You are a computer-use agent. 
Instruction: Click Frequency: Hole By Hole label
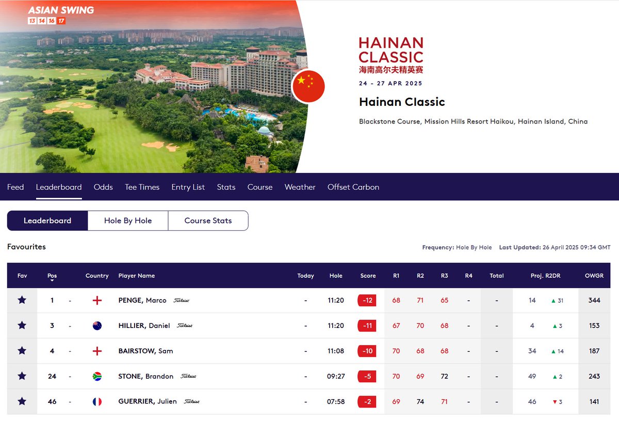pos(457,247)
